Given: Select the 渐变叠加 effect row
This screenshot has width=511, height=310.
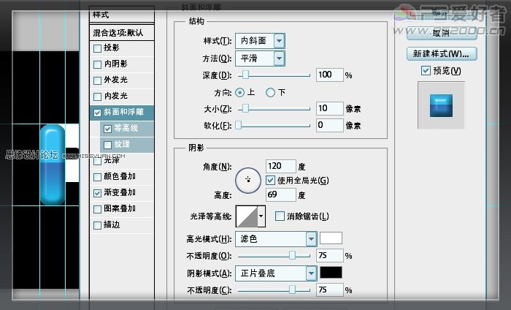Looking at the screenshot, I should [x=122, y=193].
